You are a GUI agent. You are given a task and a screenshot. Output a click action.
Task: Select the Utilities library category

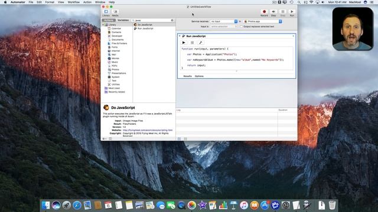pos(116,84)
